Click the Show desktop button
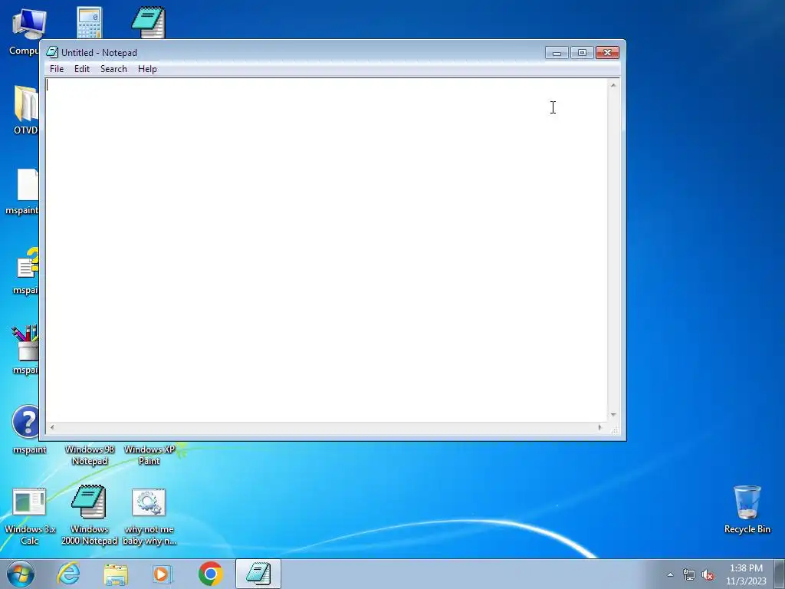The width and height of the screenshot is (785, 589). [779, 574]
